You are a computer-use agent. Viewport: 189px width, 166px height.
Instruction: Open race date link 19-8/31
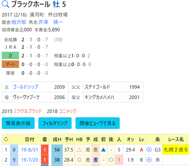pyautogui.click(x=30, y=149)
